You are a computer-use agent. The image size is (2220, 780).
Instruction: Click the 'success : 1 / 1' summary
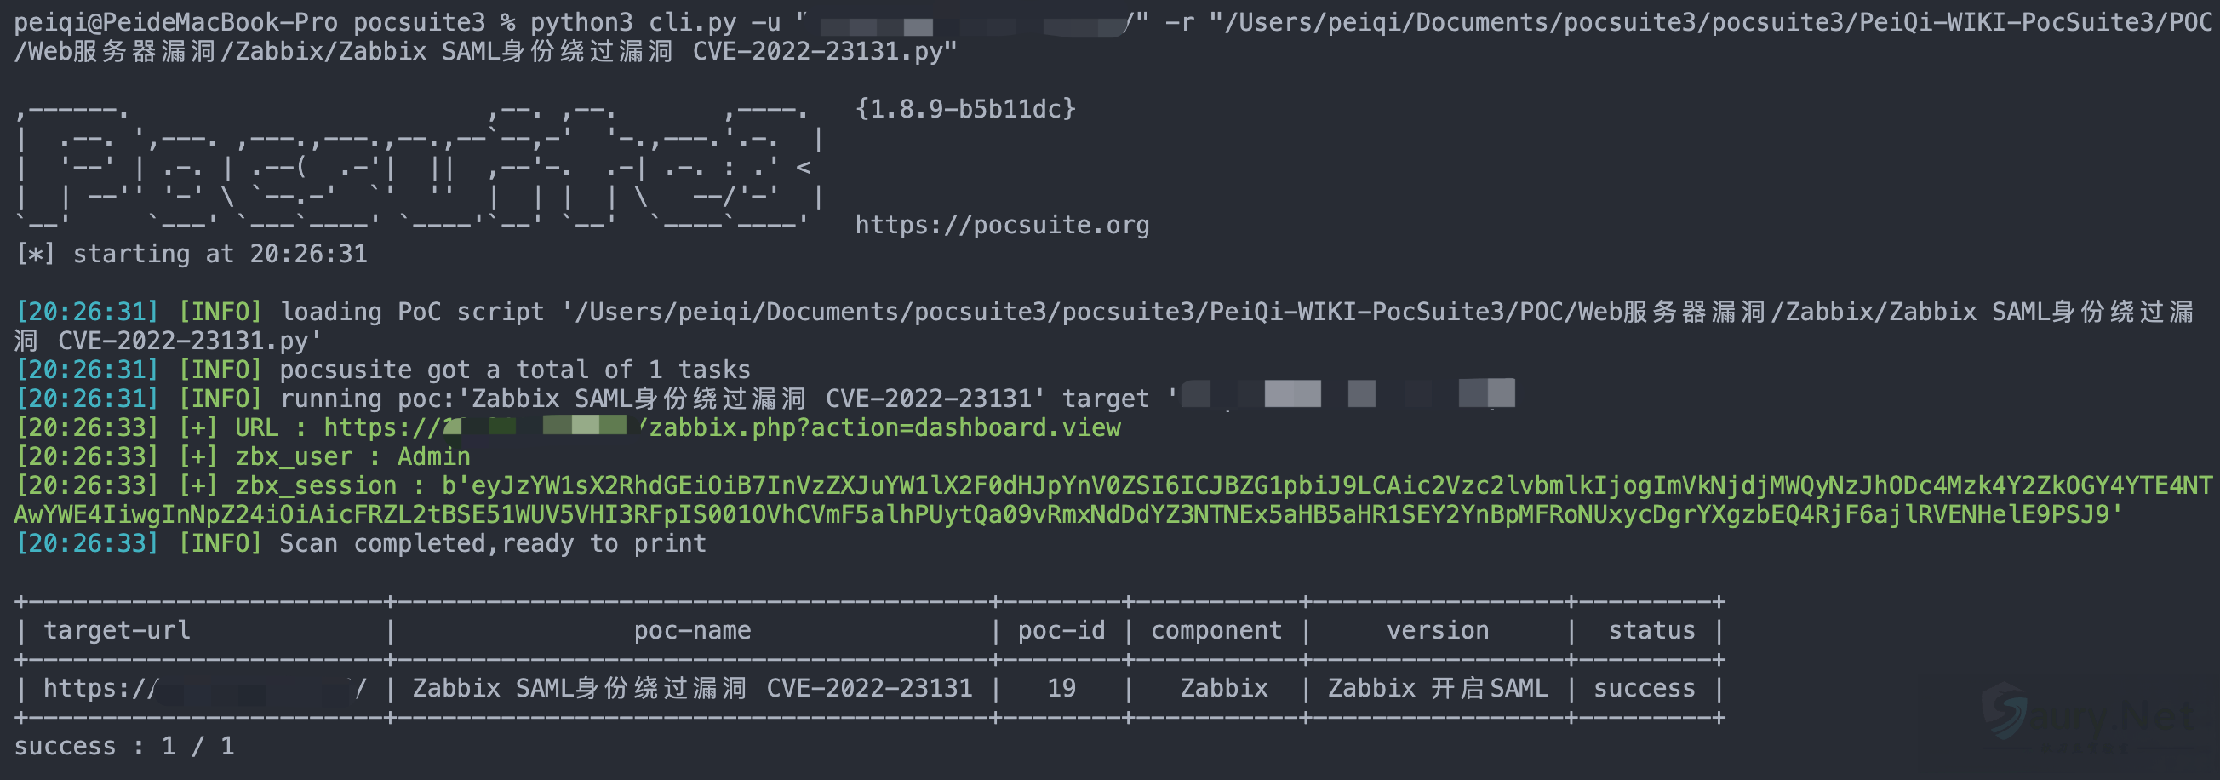click(x=124, y=747)
